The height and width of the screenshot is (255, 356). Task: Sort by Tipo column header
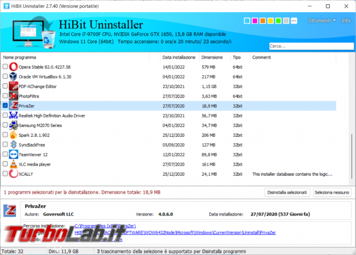[240, 57]
